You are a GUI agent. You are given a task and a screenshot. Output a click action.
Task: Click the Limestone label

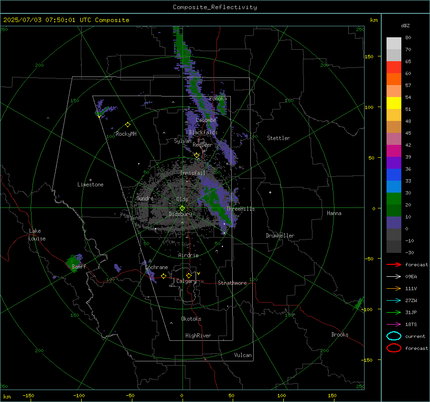tap(90, 185)
